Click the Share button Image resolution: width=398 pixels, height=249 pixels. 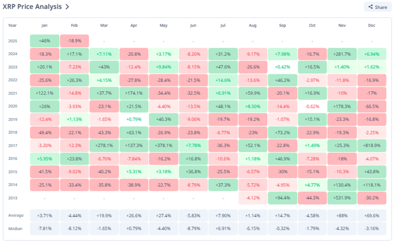tap(377, 7)
